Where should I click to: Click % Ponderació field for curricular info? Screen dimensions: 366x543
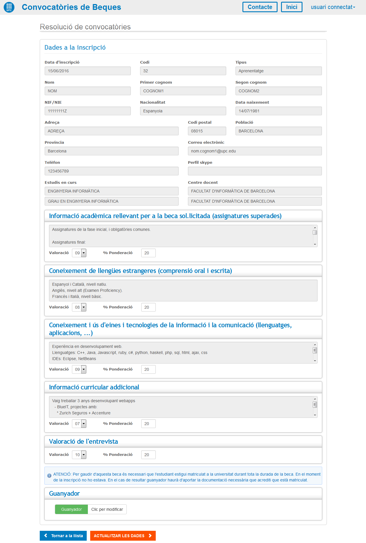tap(148, 424)
